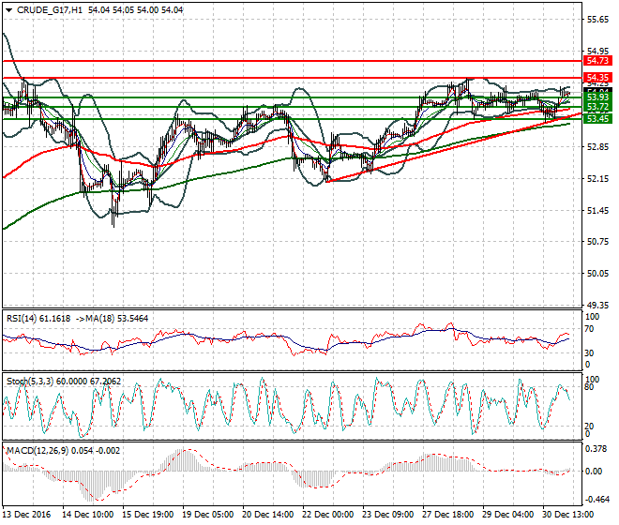Select the RSI(14) 61.1618 indicator label

pyautogui.click(x=38, y=319)
